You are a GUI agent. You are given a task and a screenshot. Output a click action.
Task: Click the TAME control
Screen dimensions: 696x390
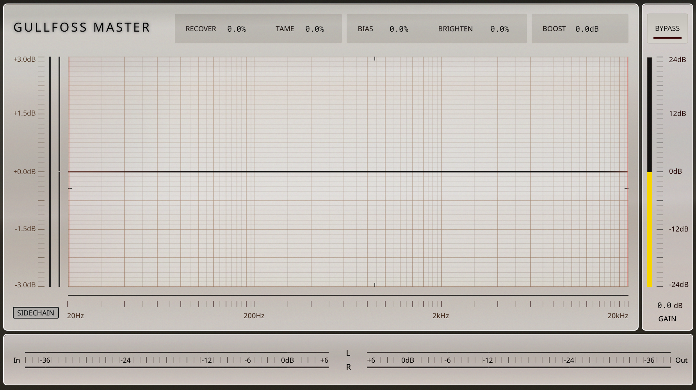pyautogui.click(x=285, y=28)
